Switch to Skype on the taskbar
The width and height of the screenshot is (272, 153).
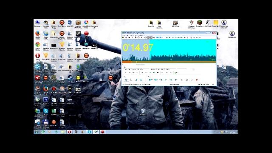pos(89,132)
